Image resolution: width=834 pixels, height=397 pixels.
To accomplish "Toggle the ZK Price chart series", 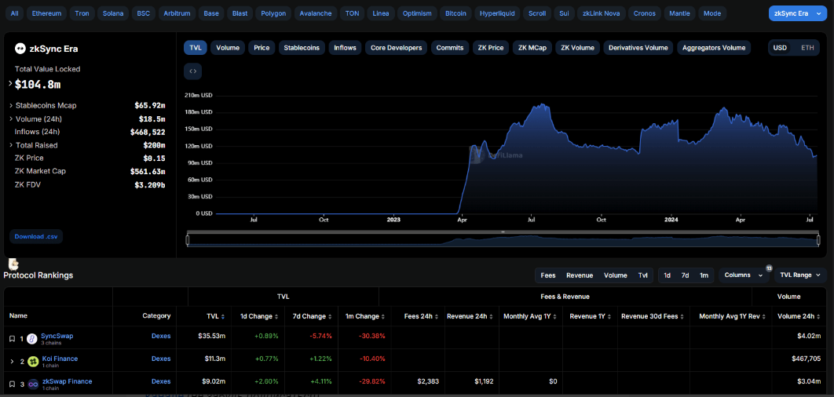I will 490,48.
